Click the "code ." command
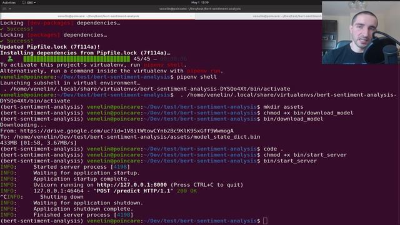Viewport: 400px width, 225px height. (274, 149)
